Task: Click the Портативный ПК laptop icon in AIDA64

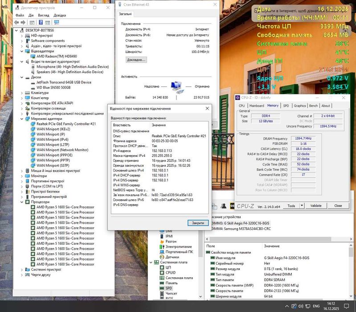Action: point(162,252)
